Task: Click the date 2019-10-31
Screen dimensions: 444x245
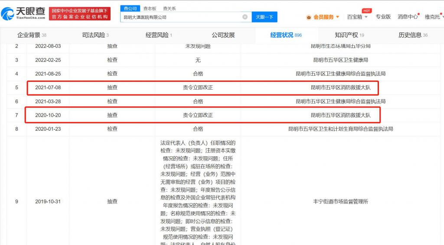Action: 48,201
